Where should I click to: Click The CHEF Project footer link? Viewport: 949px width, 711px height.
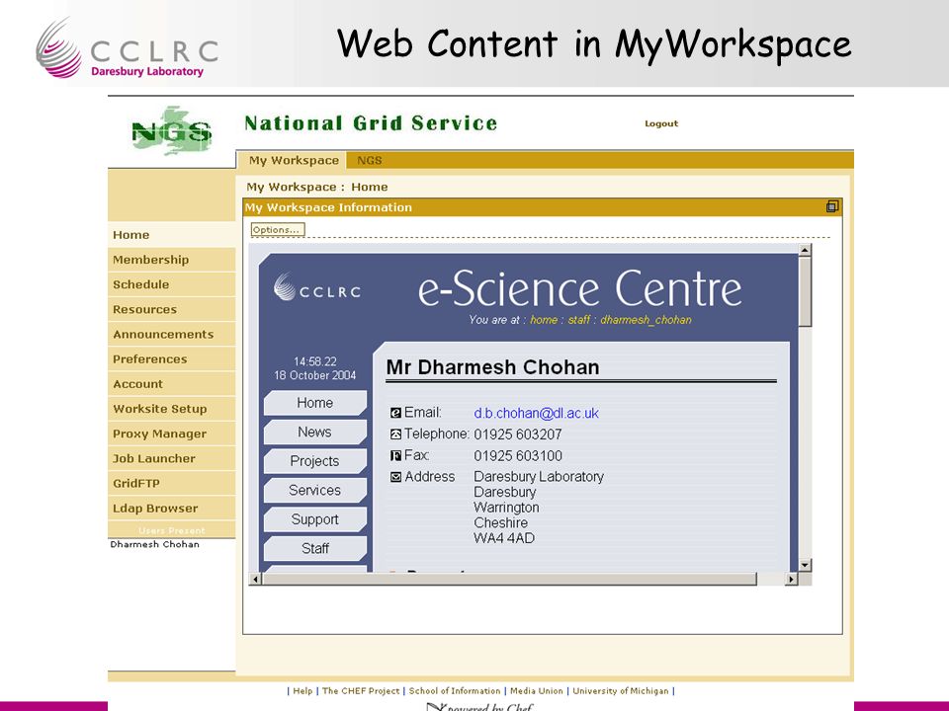(x=361, y=690)
